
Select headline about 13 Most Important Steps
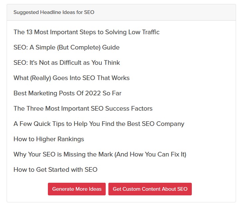click(86, 32)
